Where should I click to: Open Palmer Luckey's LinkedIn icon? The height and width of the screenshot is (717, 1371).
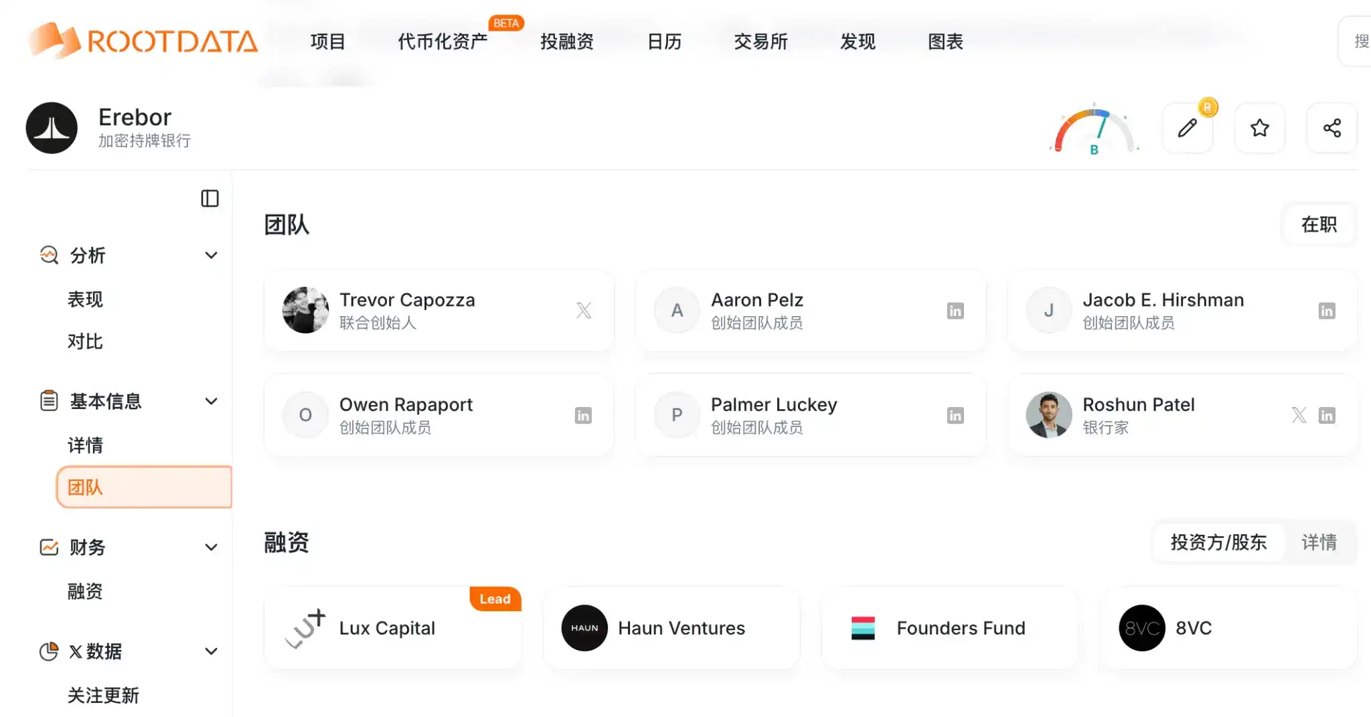coord(955,415)
